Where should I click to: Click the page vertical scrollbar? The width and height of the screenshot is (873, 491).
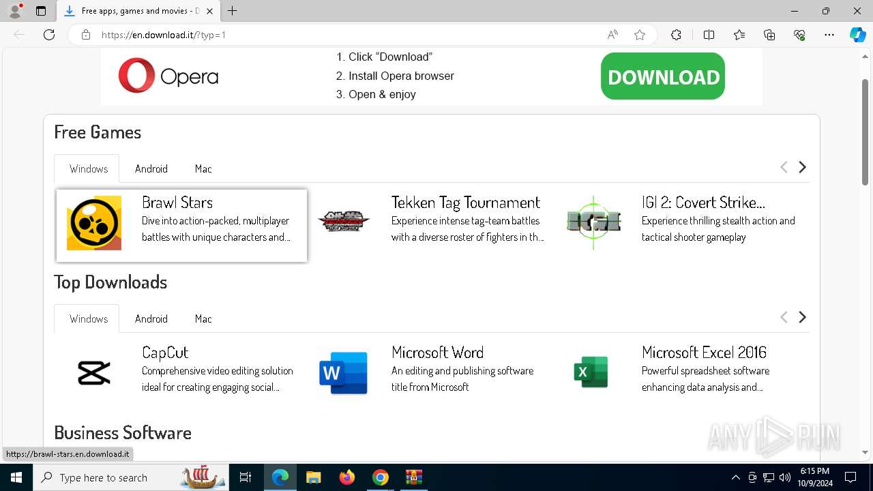[x=865, y=133]
